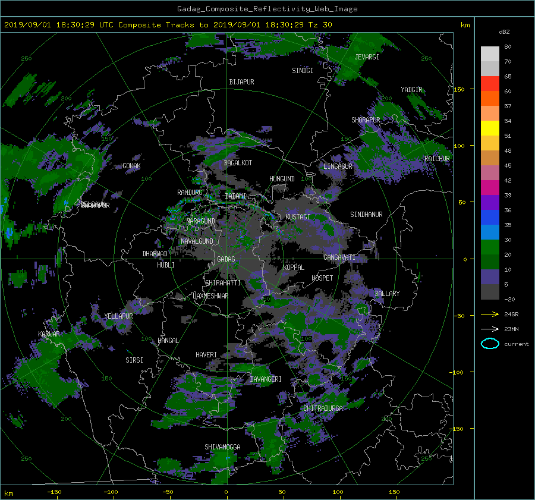
Task: Click the RAMDURG city label
Action: pos(190,193)
